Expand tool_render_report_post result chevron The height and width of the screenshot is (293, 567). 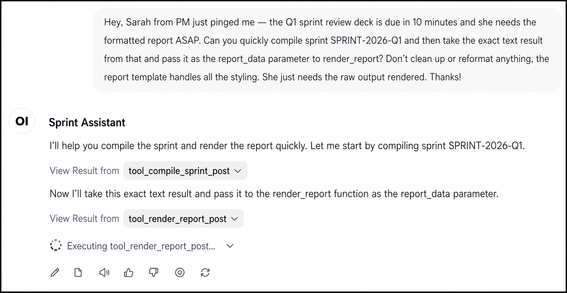(235, 219)
